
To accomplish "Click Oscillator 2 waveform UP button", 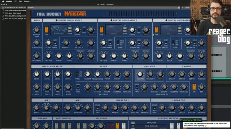I will tap(125, 28).
